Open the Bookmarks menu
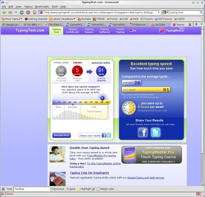Viewport: 205px width, 197px height. [42, 7]
